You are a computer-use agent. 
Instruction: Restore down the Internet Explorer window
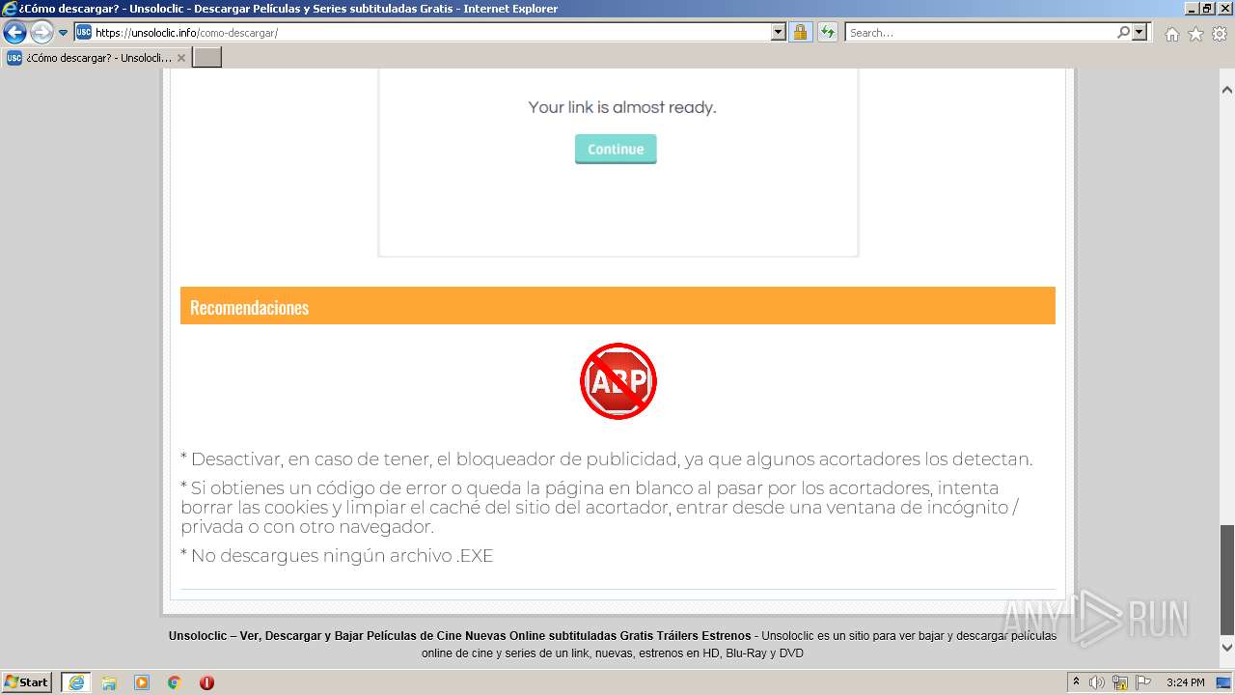1206,9
